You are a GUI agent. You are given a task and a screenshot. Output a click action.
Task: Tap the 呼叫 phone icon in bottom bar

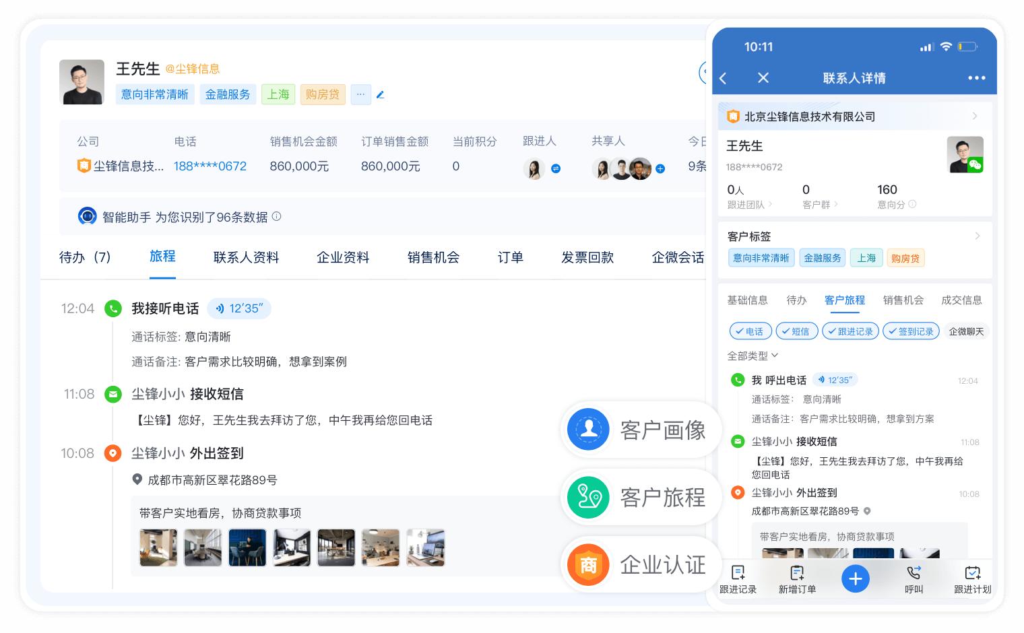point(914,572)
